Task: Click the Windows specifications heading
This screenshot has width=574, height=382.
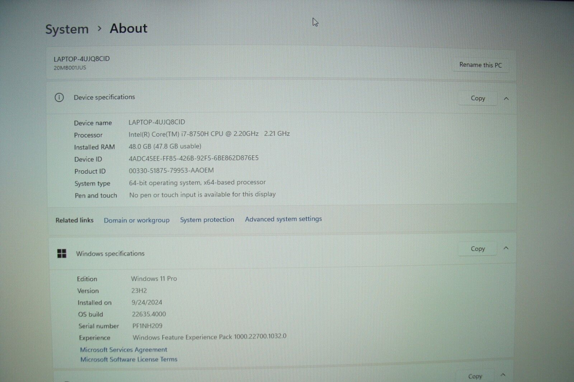Action: (110, 254)
